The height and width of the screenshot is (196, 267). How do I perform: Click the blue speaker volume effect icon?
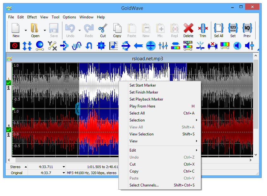[237, 46]
